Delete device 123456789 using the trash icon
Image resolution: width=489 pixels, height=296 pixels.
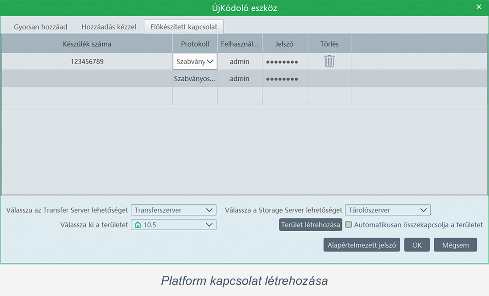pyautogui.click(x=329, y=61)
